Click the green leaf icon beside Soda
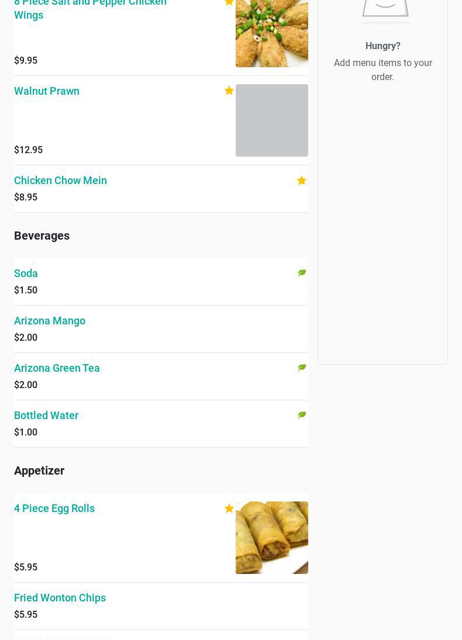The height and width of the screenshot is (640, 462). pos(302,273)
